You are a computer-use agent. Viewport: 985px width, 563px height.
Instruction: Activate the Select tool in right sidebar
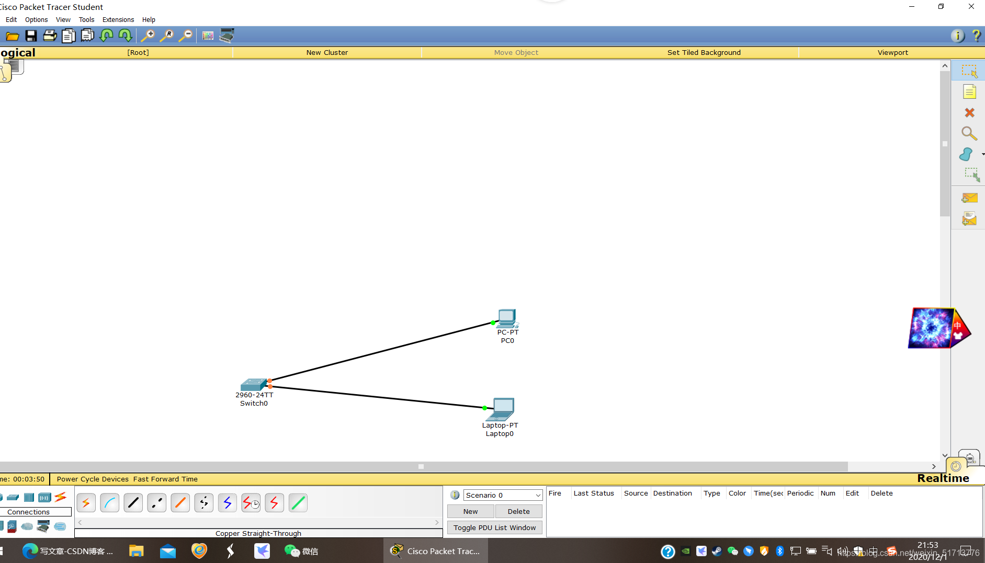pyautogui.click(x=969, y=71)
